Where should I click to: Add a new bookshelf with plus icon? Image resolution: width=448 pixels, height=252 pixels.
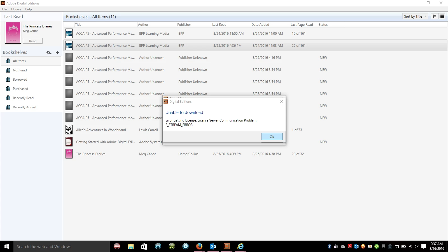57,52
